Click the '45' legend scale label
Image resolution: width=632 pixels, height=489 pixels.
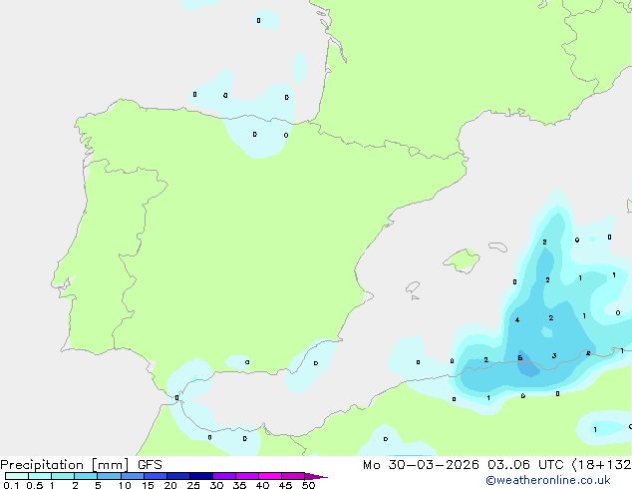coord(285,485)
